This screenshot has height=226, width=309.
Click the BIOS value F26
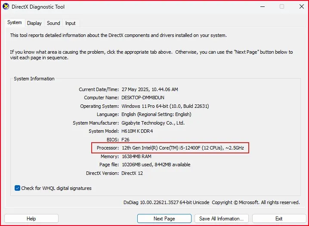pos(125,140)
